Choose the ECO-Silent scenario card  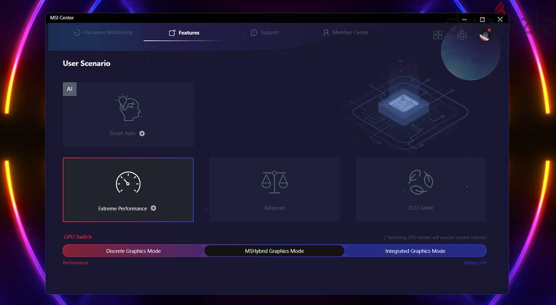pos(421,190)
